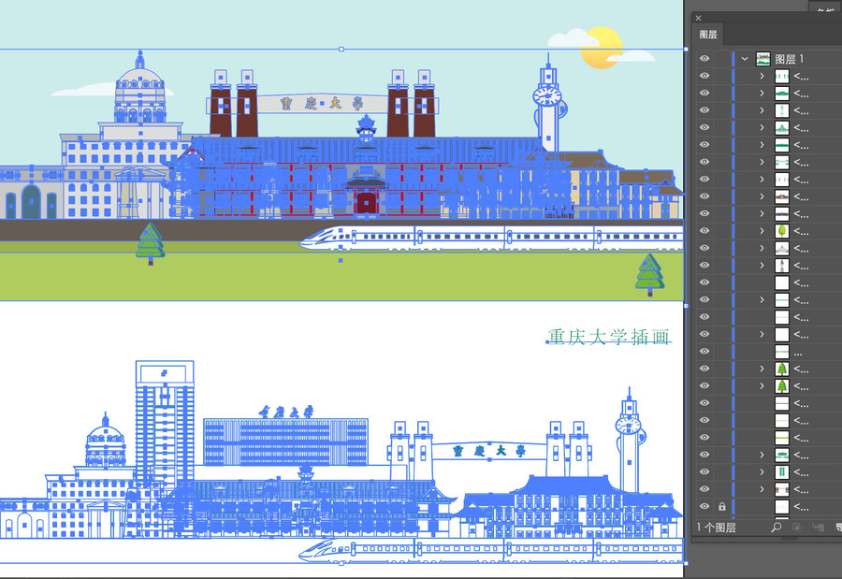
Task: Select the right pine tree on the grass
Action: 650,274
